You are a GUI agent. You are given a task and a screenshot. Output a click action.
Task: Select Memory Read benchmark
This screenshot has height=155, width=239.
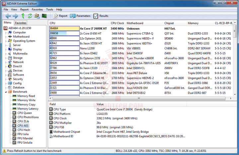tap(26, 96)
